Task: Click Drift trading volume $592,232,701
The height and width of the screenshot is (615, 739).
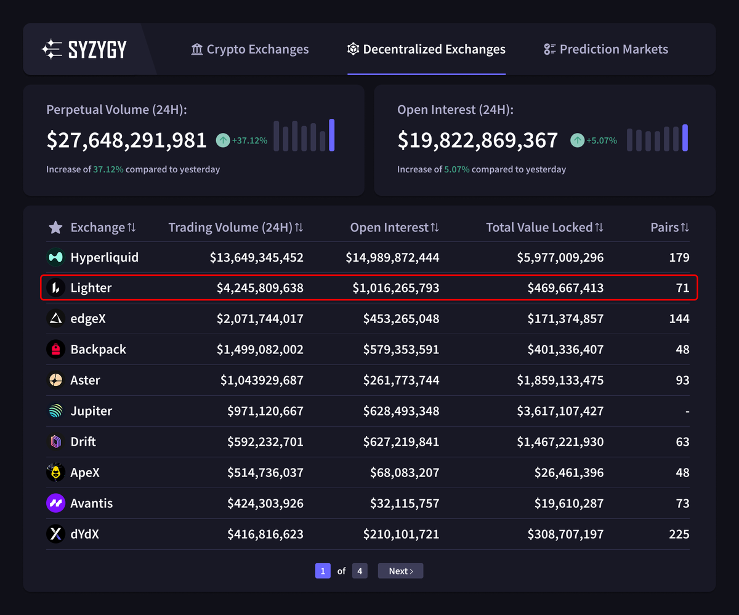Action: pyautogui.click(x=265, y=441)
